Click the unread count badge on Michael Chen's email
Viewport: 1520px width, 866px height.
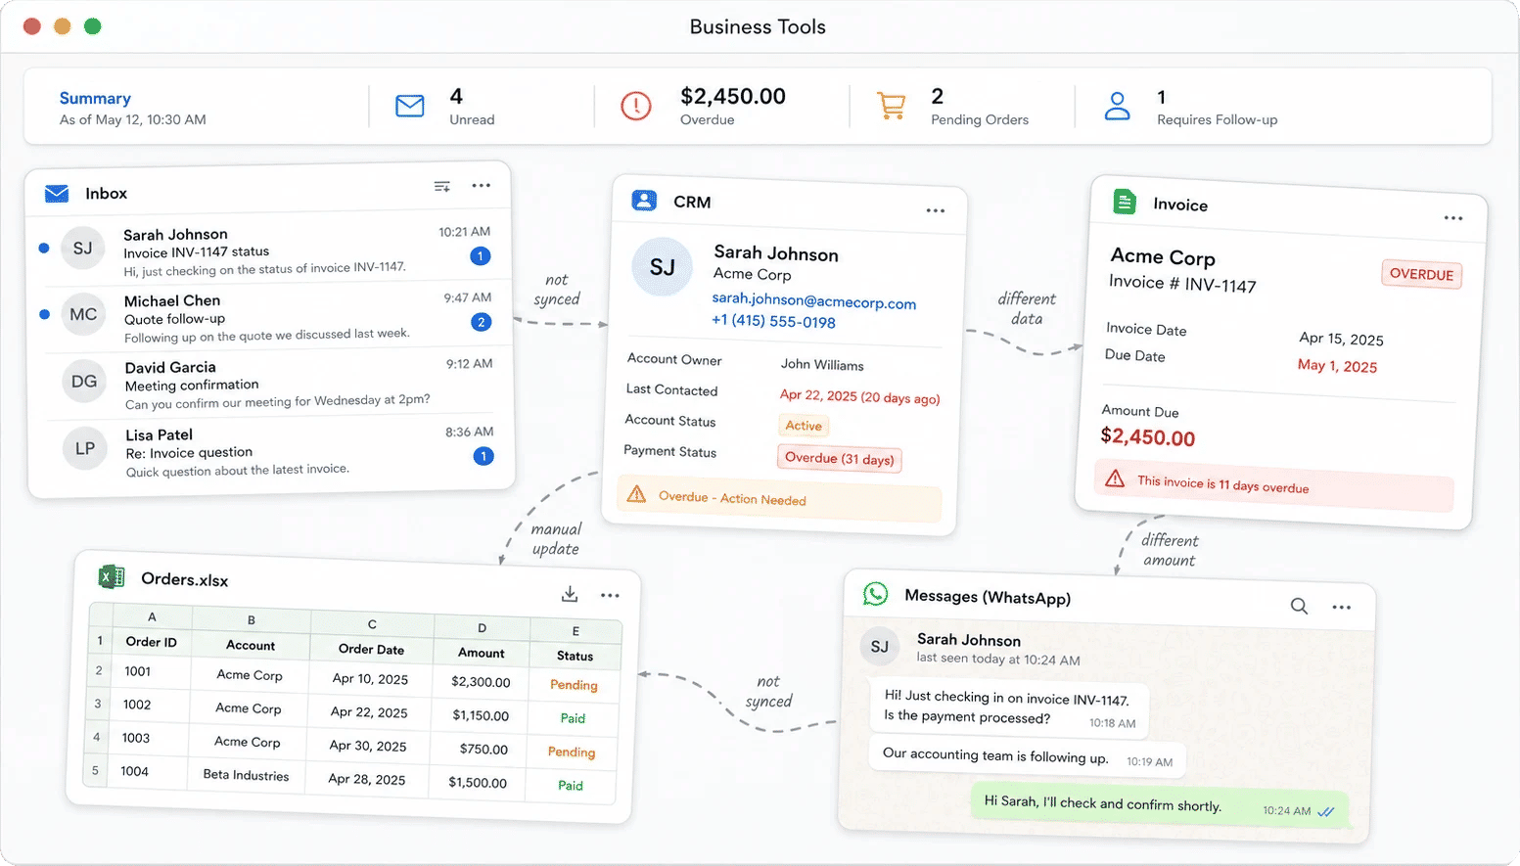tap(481, 322)
